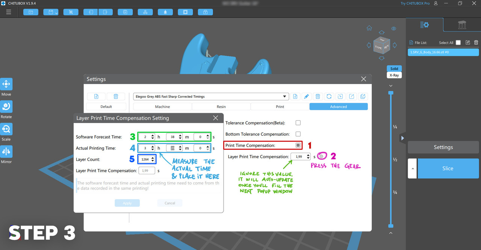The width and height of the screenshot is (481, 250).
Task: Switch to the Machine tab
Action: point(162,107)
